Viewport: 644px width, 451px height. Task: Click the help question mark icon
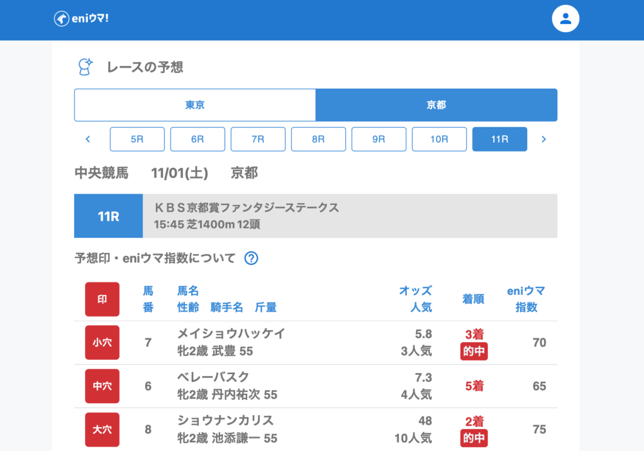[x=252, y=258]
